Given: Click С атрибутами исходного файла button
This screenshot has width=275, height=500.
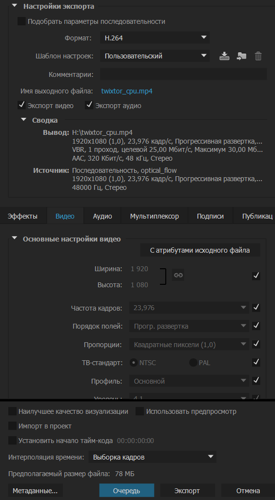Looking at the screenshot, I should click(x=200, y=250).
